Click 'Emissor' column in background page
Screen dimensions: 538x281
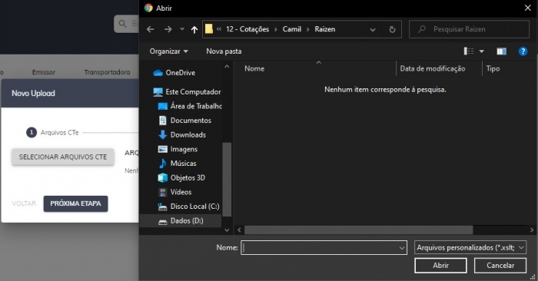click(44, 72)
